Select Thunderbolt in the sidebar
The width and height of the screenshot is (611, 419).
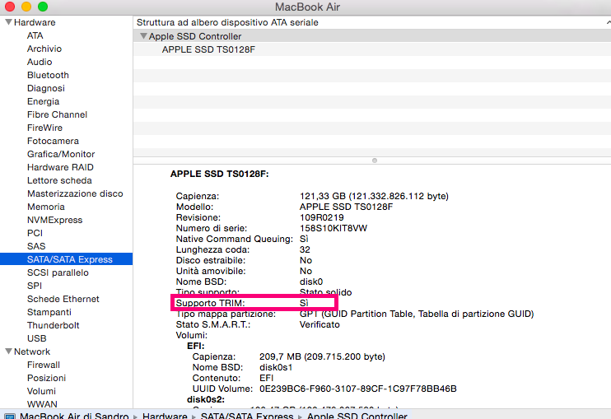click(54, 325)
